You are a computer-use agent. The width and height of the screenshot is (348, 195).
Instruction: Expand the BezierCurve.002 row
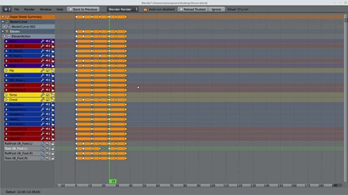[5, 27]
